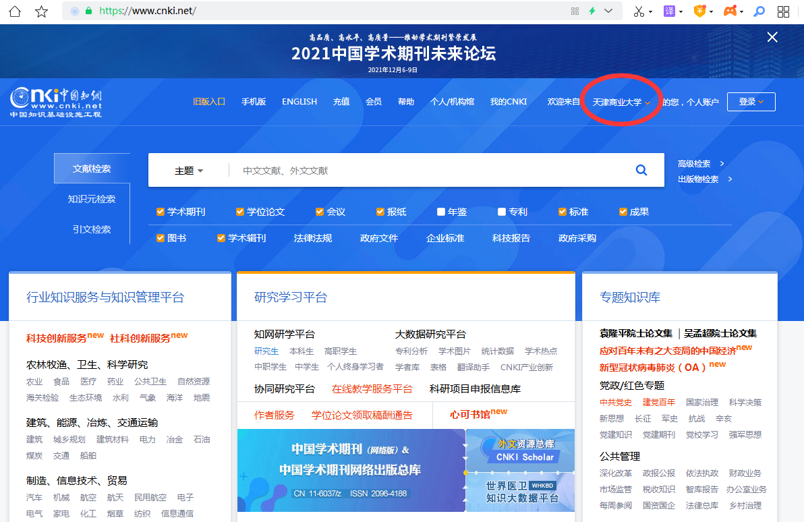Open the 会员 menu item
804x522 pixels.
[x=373, y=102]
